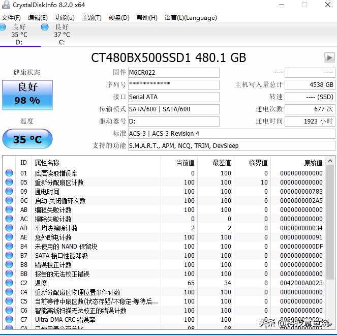The width and height of the screenshot is (337, 335).
Task: Click the CrystalDiskInfo app icon in title bar
Action: click(6, 5)
